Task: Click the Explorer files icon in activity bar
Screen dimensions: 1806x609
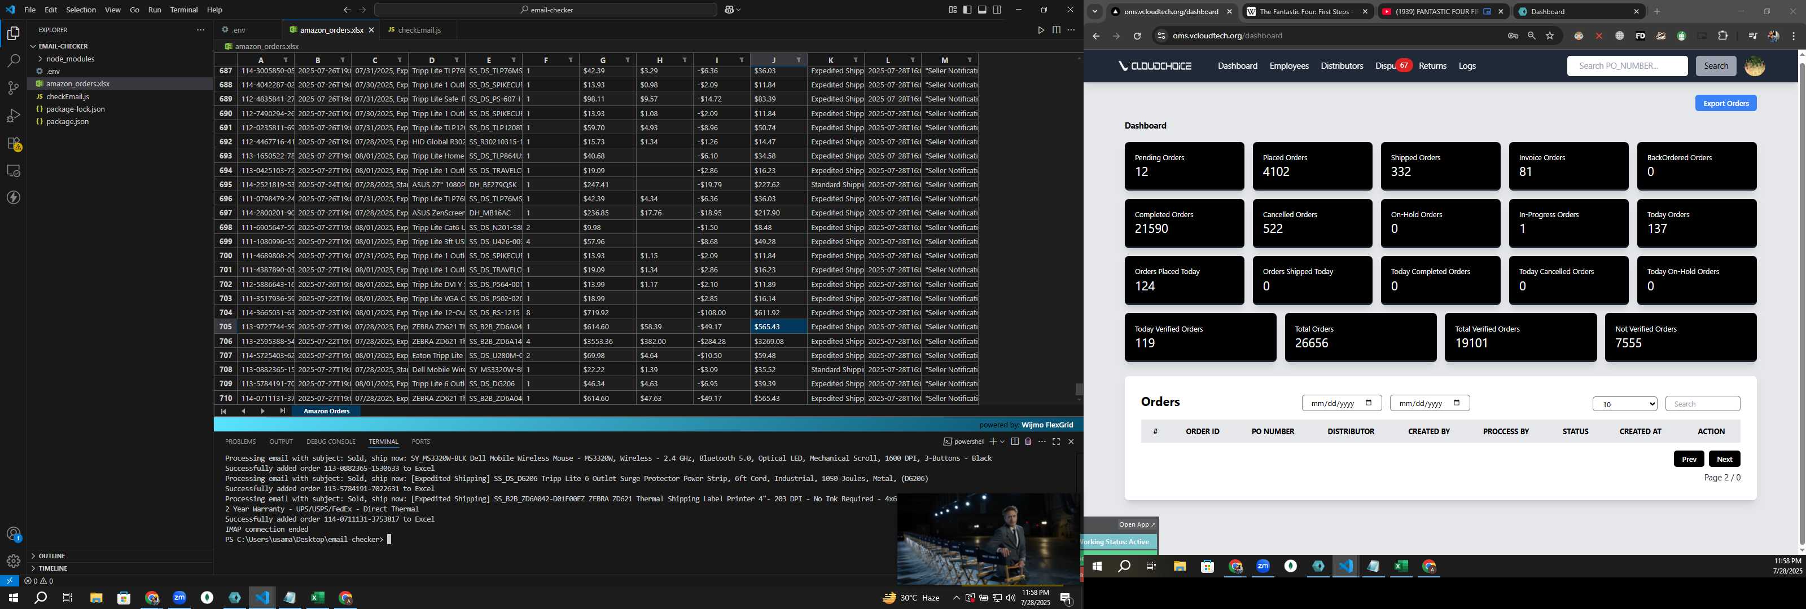Action: [x=14, y=34]
